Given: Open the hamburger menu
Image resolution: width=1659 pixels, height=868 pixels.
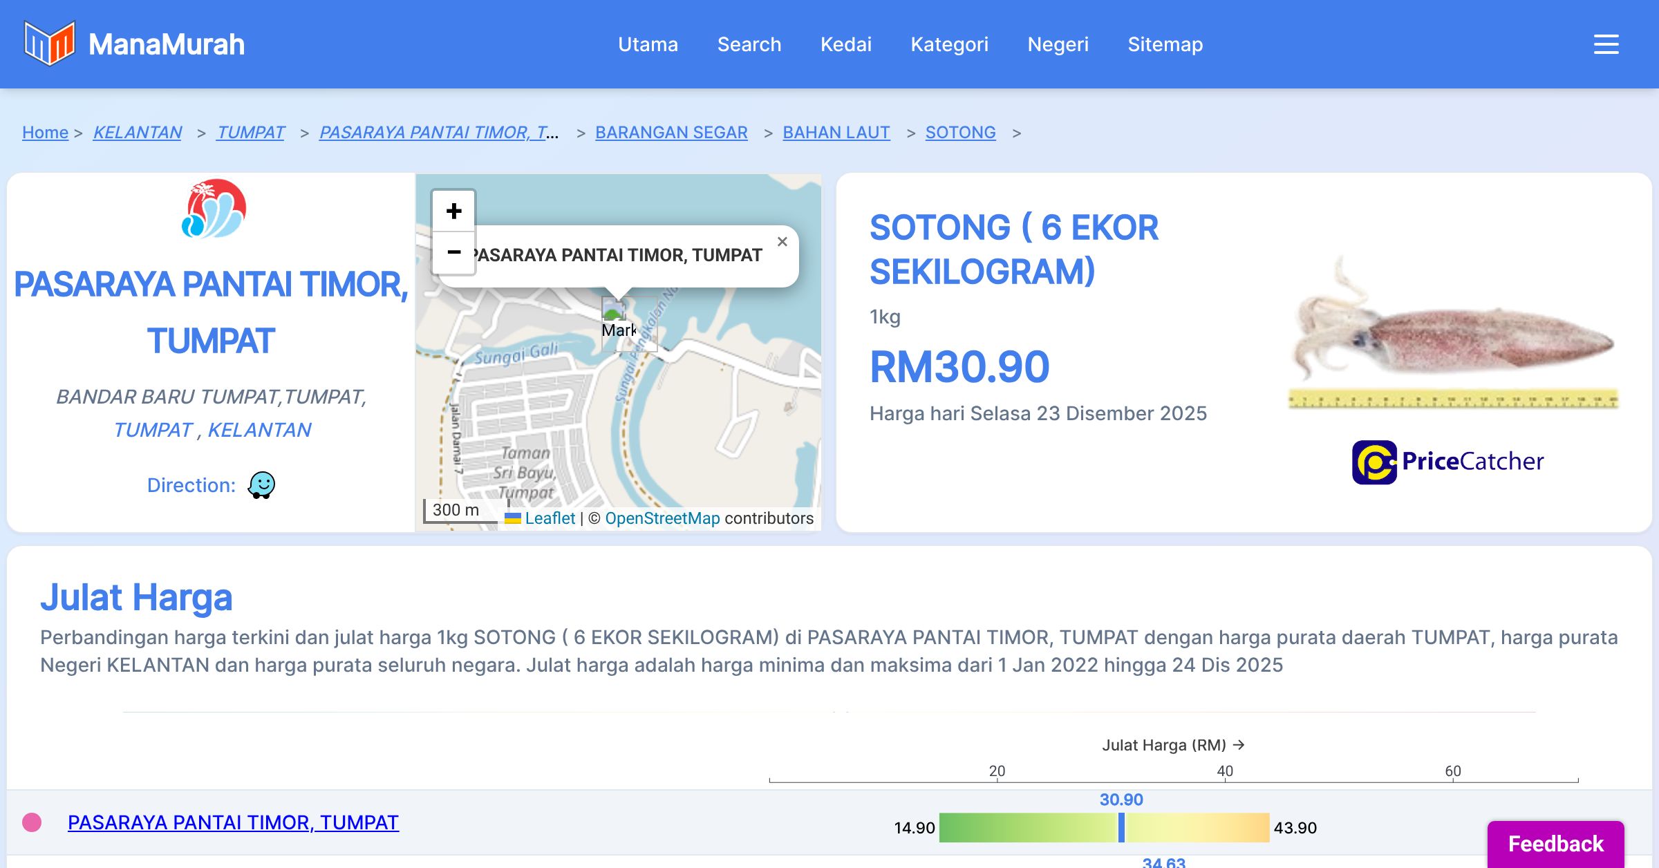Looking at the screenshot, I should pyautogui.click(x=1606, y=44).
